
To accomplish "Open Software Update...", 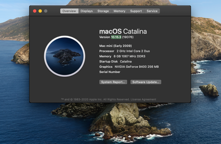I will click(146, 82).
